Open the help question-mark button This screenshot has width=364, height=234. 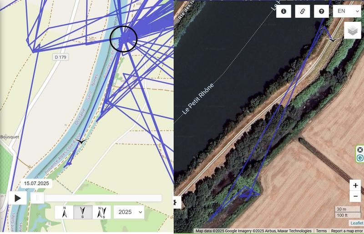pyautogui.click(x=321, y=11)
